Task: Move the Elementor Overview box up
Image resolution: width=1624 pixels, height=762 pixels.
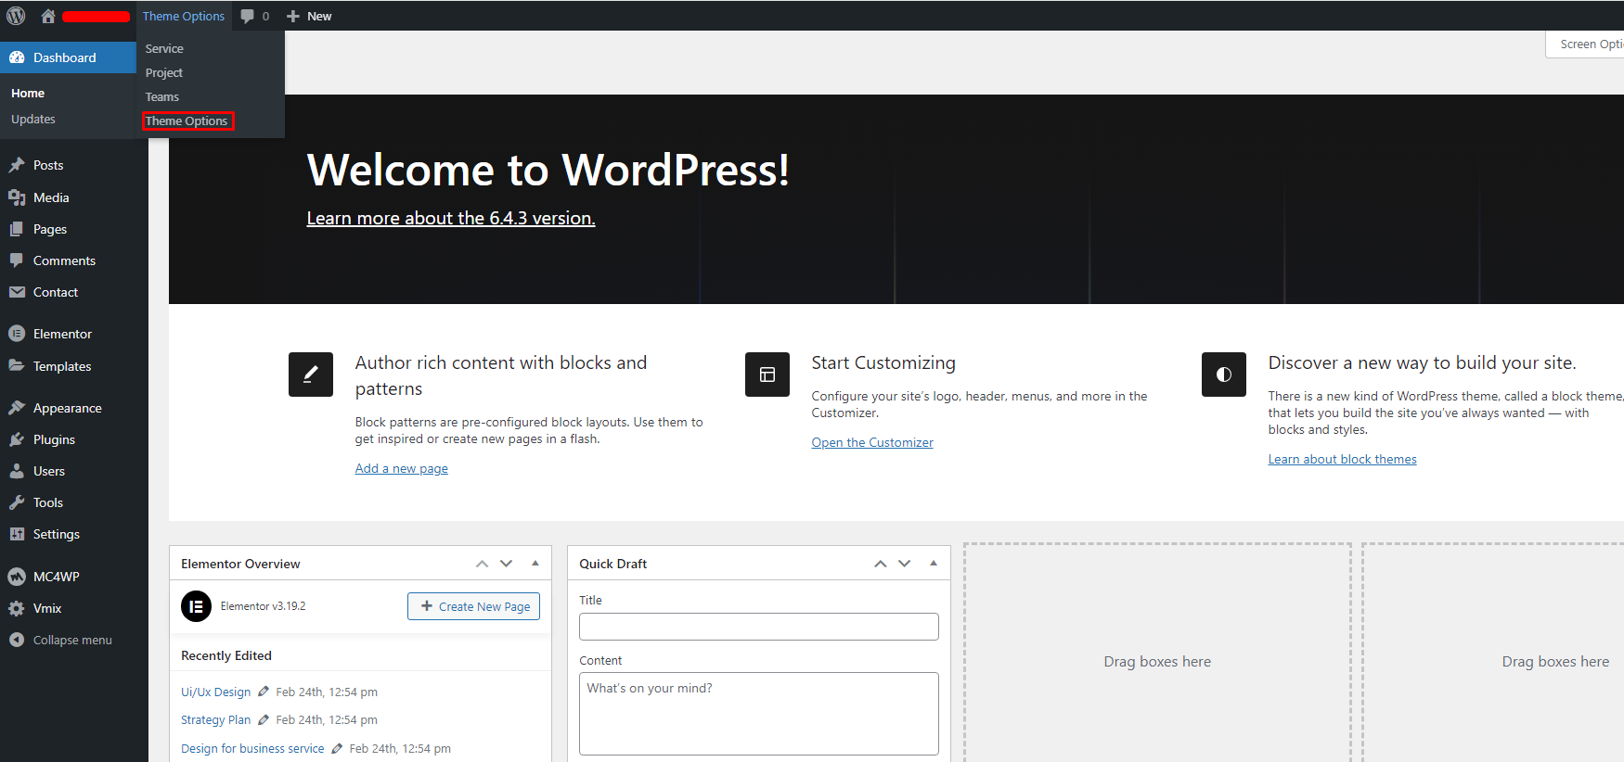Action: [x=482, y=564]
